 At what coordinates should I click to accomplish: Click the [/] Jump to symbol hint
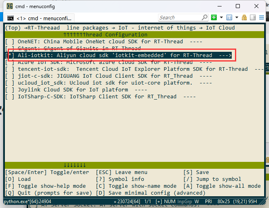(x=212, y=179)
